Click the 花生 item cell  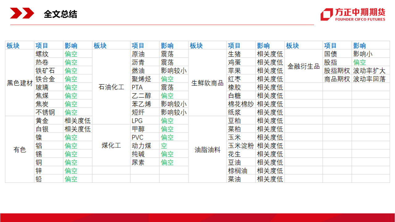point(241,154)
